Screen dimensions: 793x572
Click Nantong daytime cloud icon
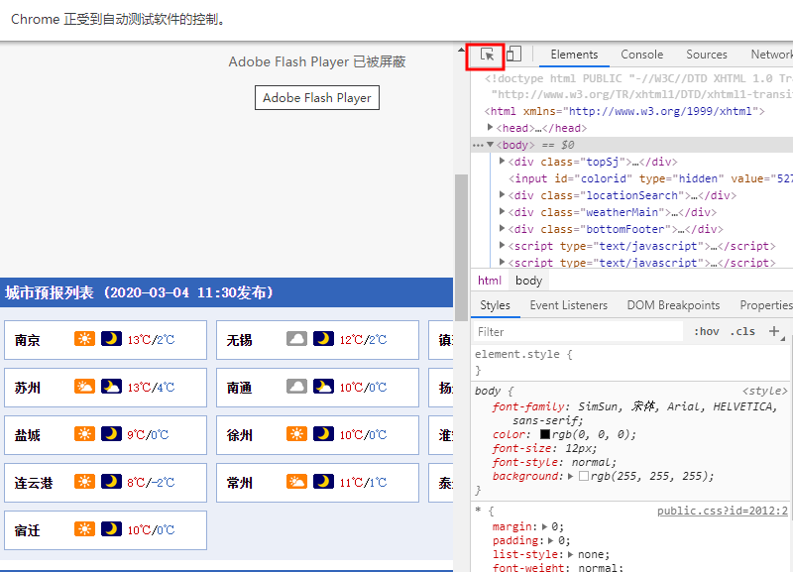tap(296, 387)
